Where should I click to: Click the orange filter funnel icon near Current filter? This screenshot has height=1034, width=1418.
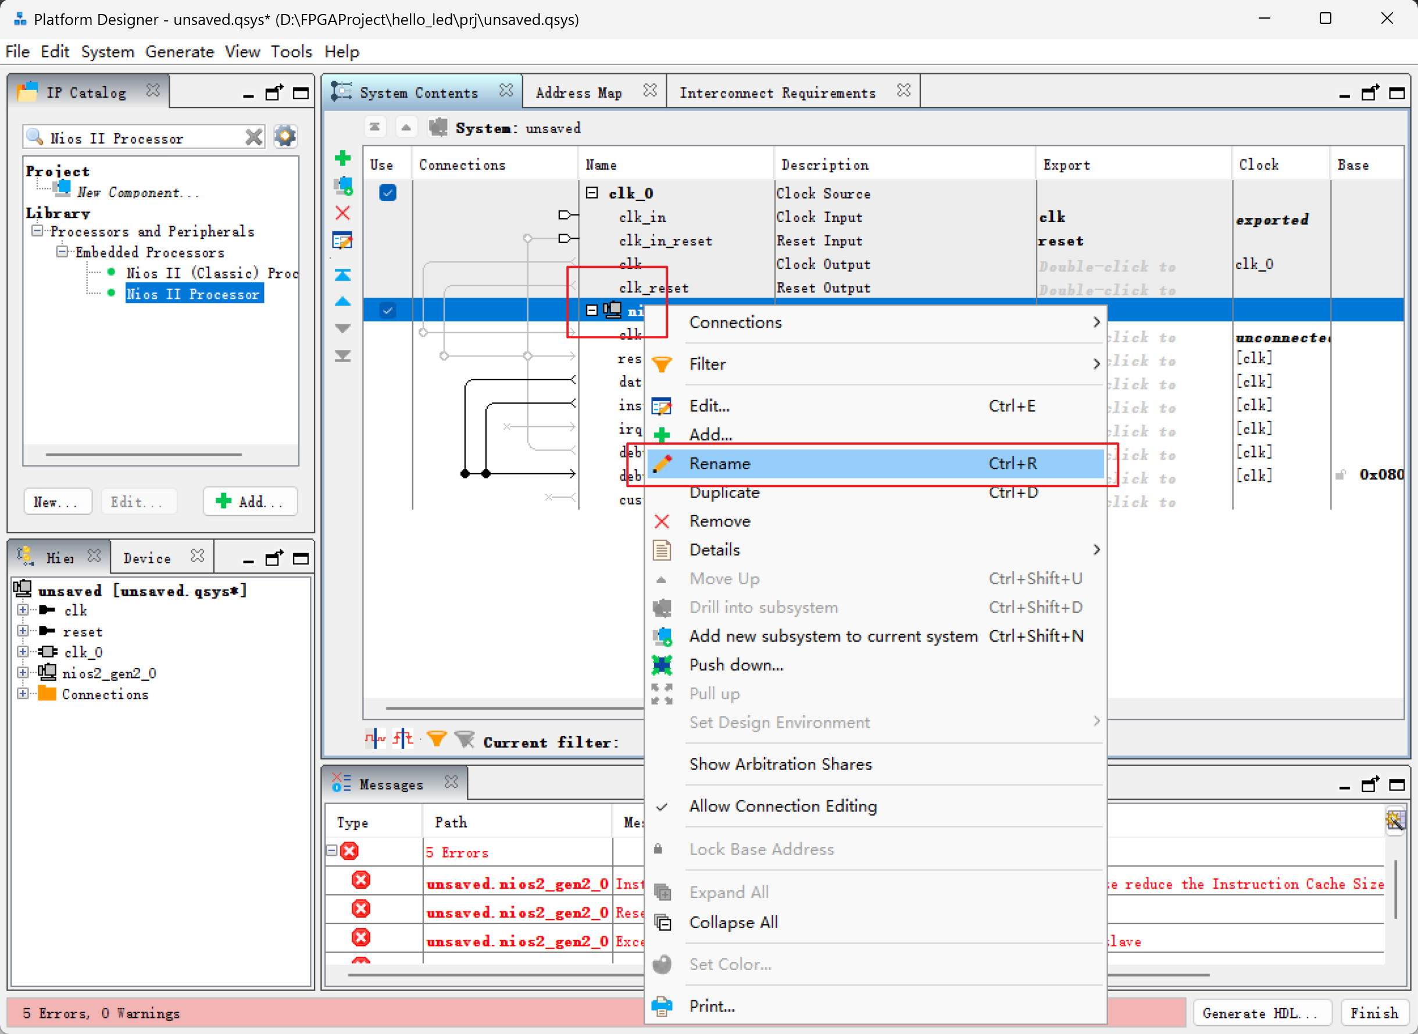click(437, 740)
